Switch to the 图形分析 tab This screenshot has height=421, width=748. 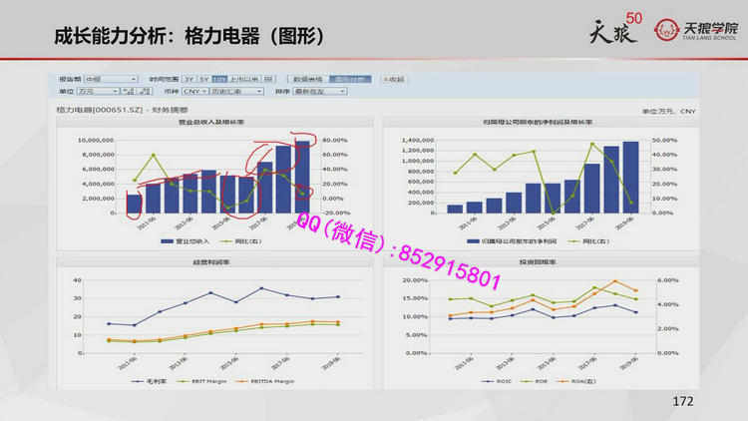[348, 78]
